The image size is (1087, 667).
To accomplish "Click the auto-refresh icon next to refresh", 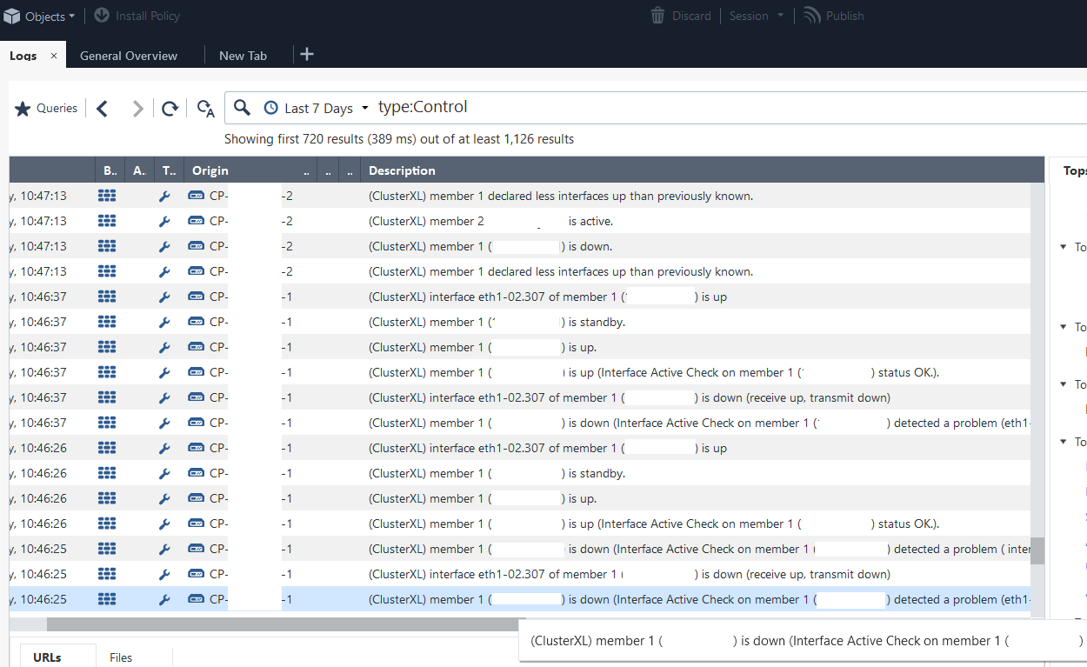I will (x=205, y=108).
